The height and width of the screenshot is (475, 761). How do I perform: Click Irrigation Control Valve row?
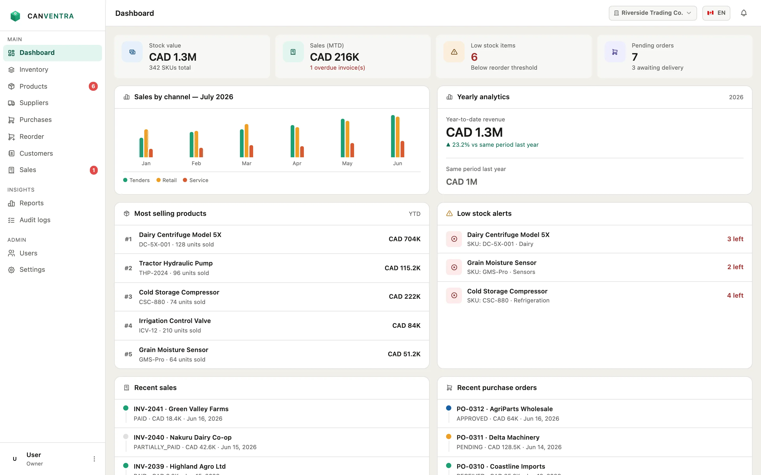click(272, 326)
